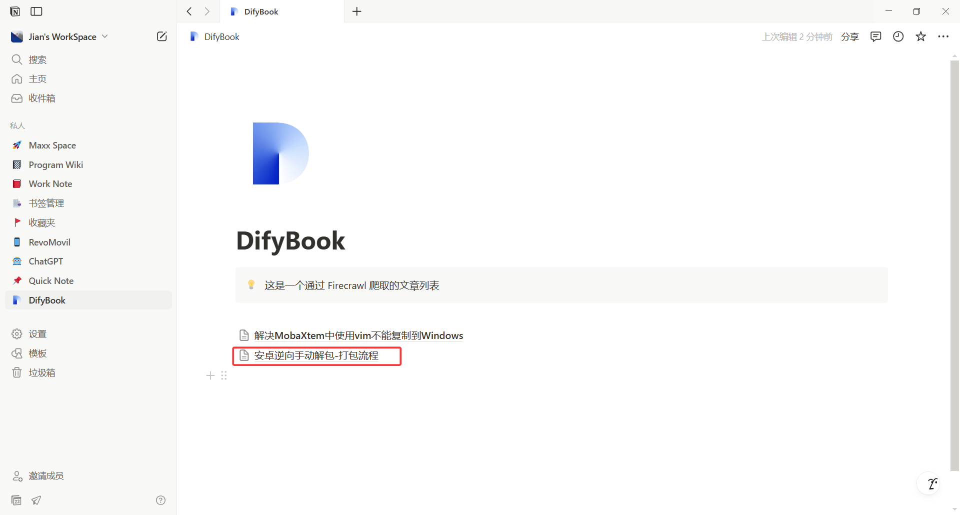Click the 收藏夹 red flag icon

click(17, 222)
